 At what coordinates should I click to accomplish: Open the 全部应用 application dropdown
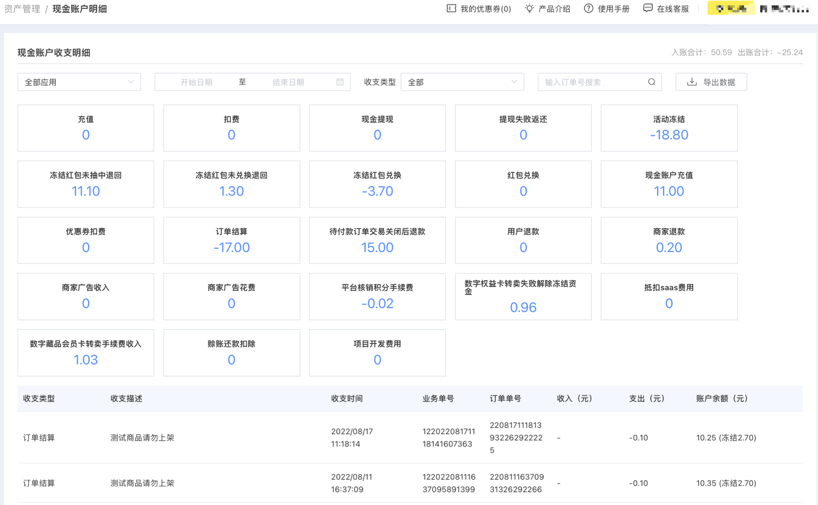[79, 82]
